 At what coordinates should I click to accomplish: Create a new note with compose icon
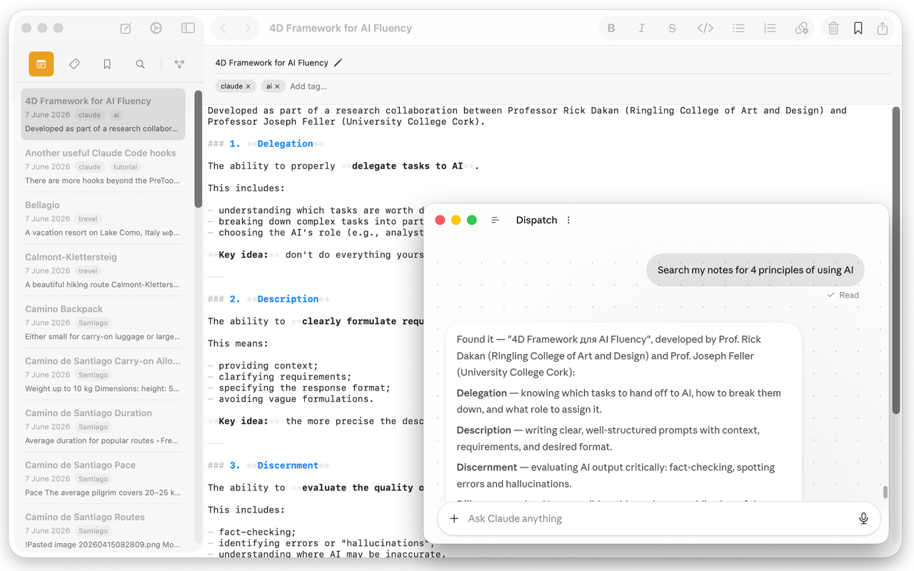tap(126, 29)
